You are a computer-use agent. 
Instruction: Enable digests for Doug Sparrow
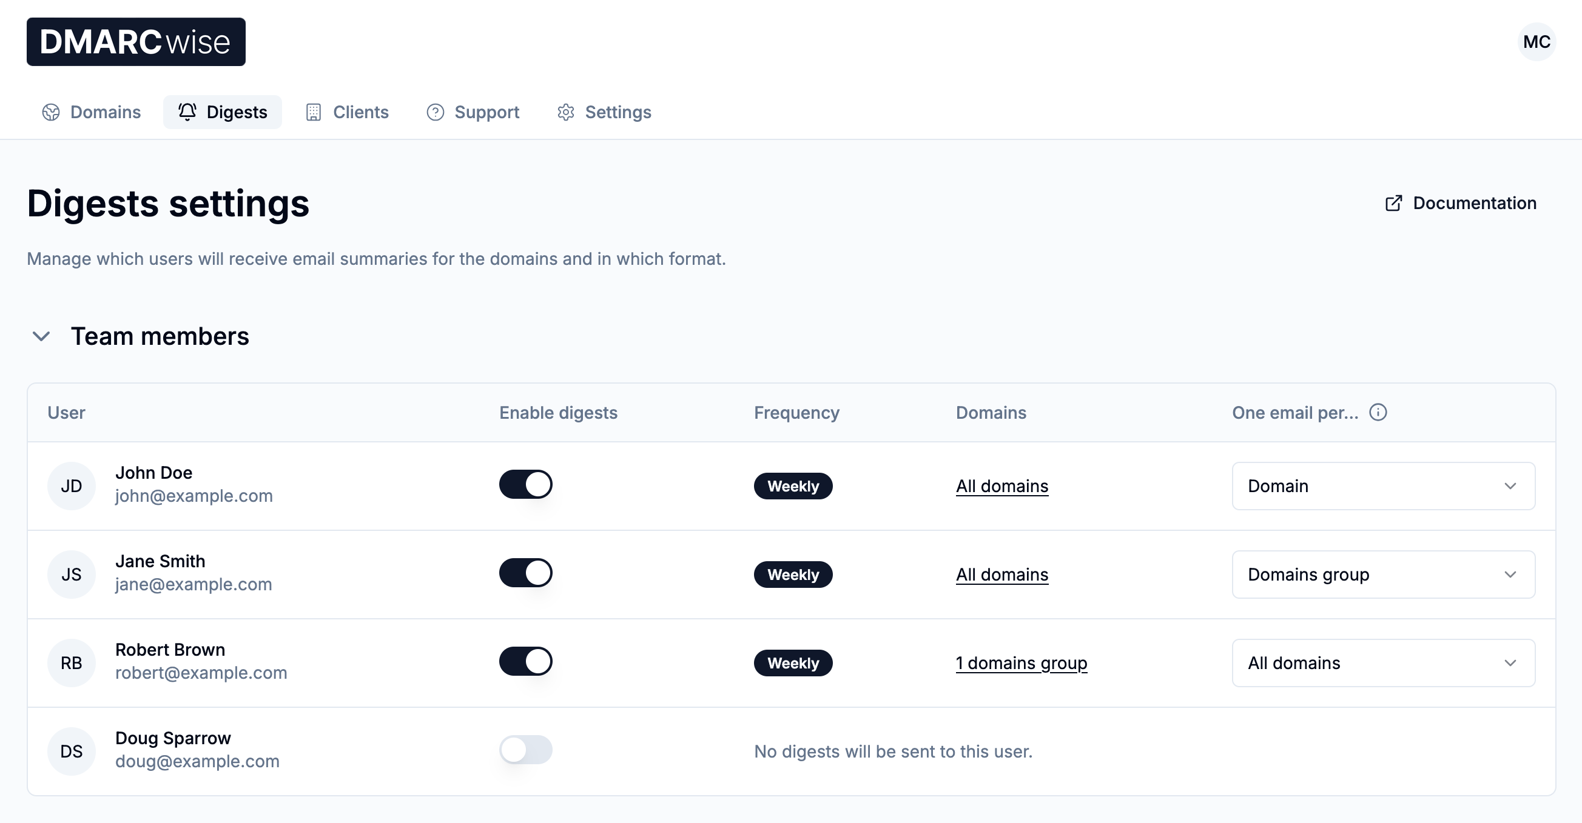[525, 749]
